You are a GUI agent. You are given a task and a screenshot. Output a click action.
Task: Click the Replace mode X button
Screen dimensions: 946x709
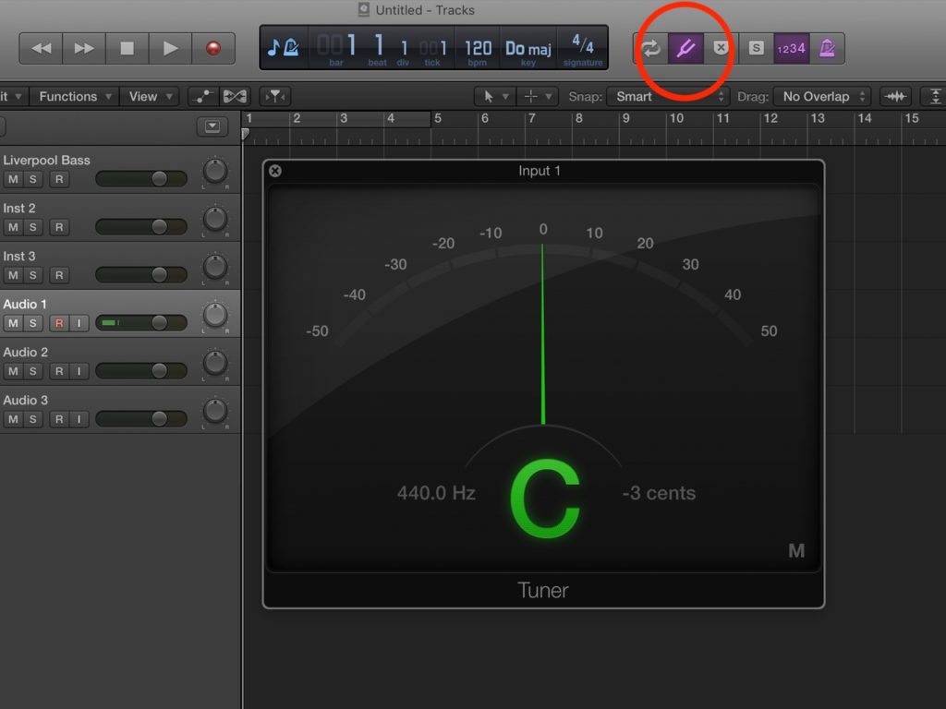[x=721, y=48]
